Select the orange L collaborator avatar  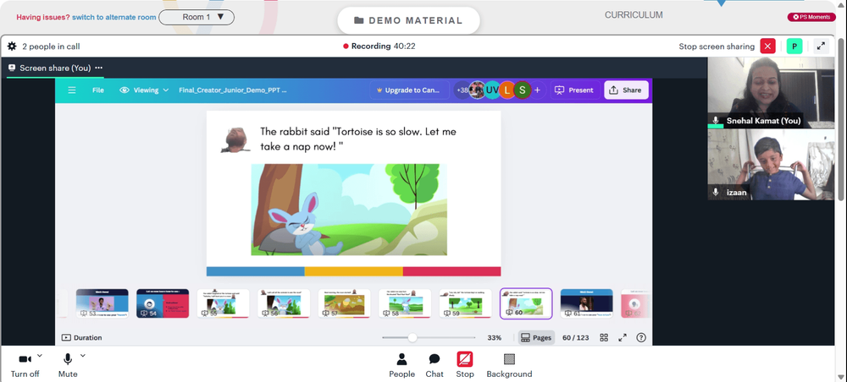coord(507,90)
